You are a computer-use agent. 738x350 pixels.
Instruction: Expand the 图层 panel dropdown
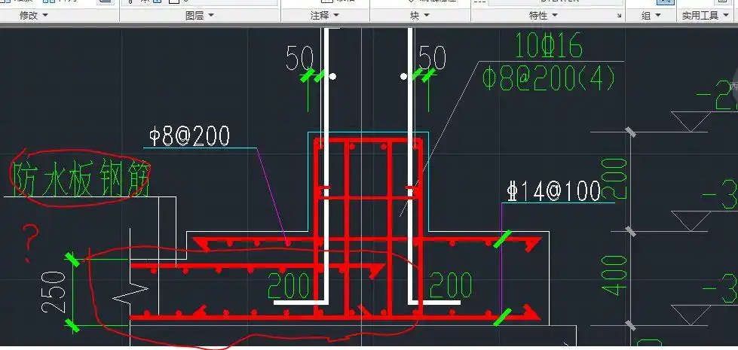200,15
